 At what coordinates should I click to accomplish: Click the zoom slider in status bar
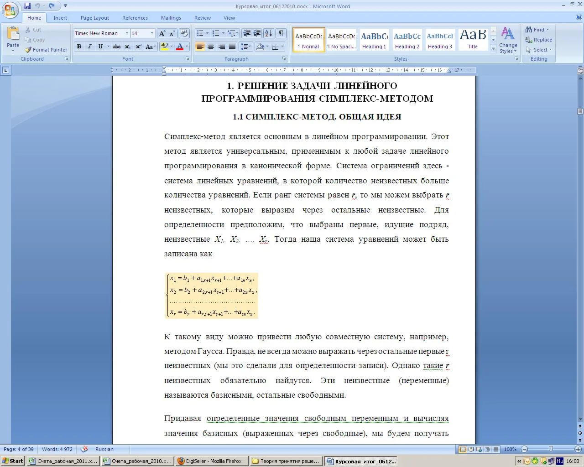coord(551,449)
